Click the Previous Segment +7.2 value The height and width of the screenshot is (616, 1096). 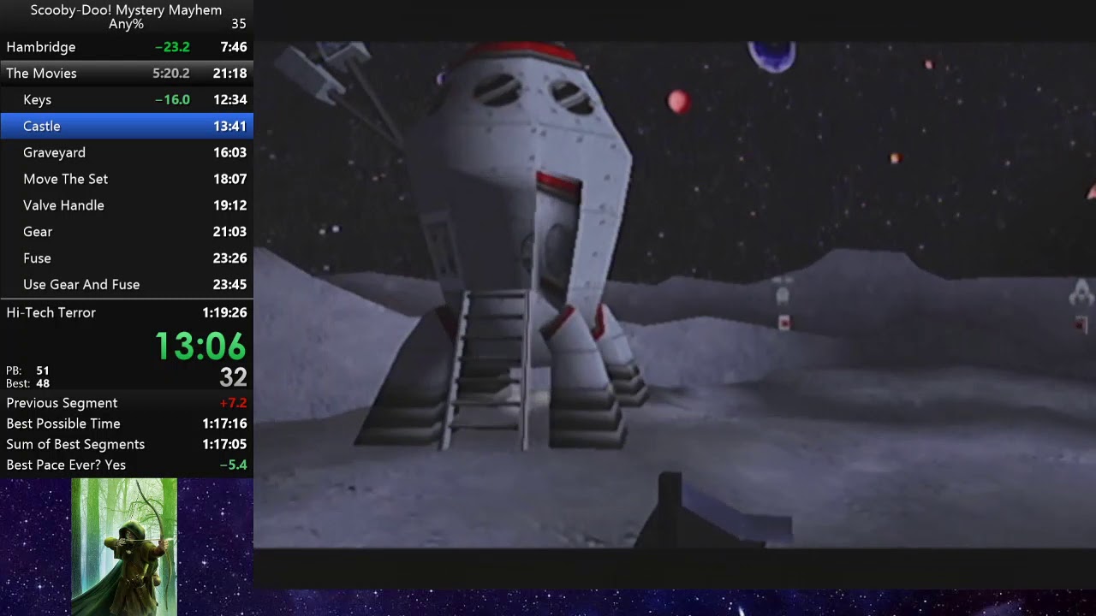point(233,403)
